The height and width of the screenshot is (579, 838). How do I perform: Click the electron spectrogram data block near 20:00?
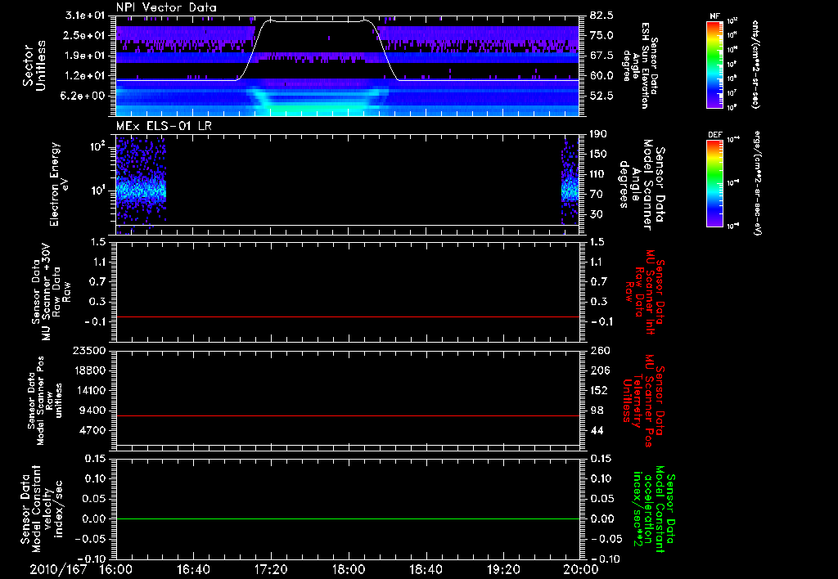570,185
